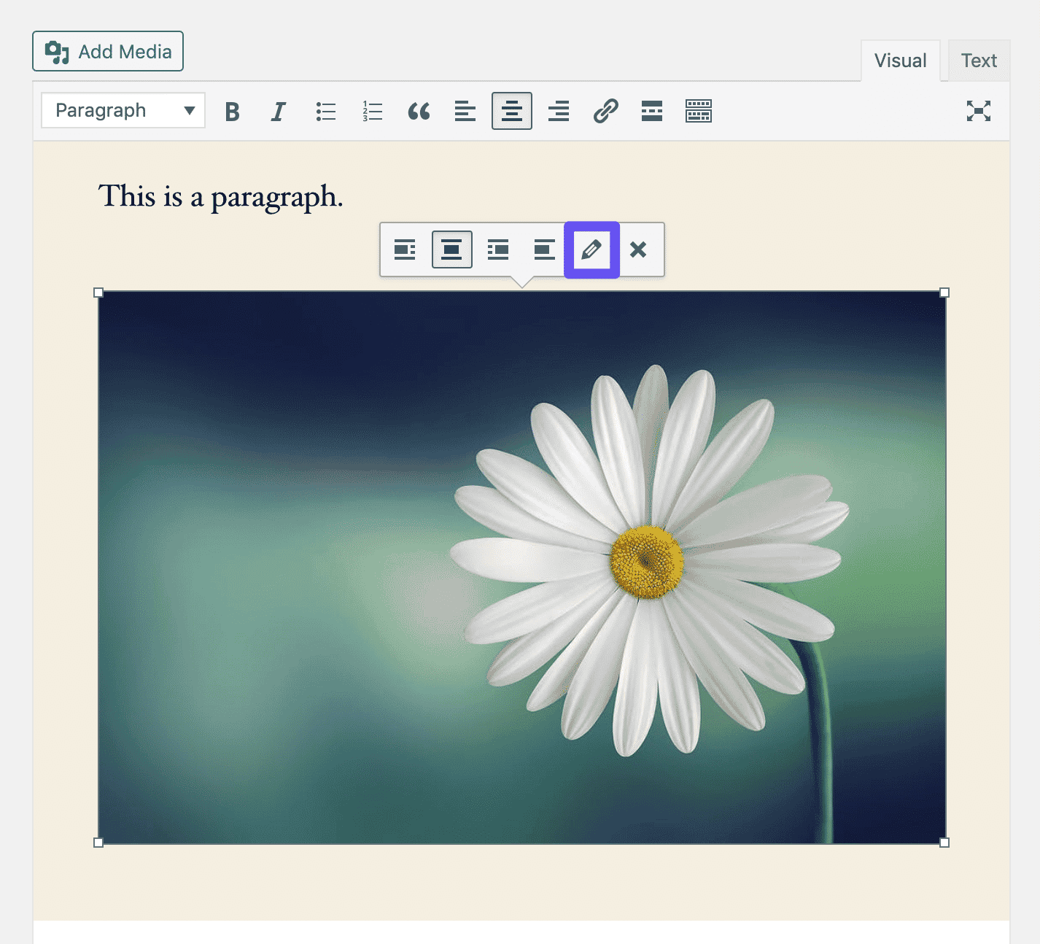Switch to the Text editor tab
1040x944 pixels.
[978, 61]
